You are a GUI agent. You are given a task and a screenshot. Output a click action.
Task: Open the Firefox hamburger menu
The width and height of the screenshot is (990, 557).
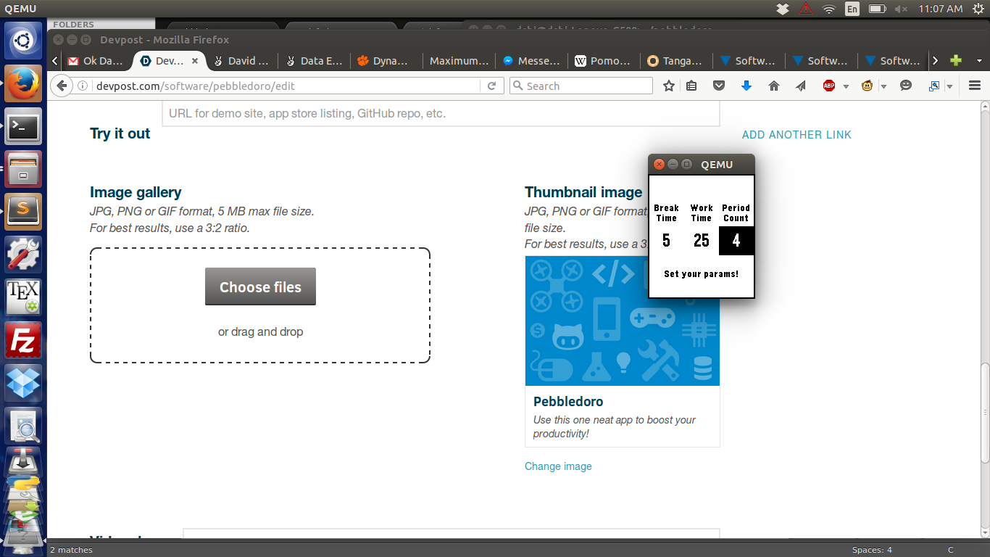(975, 86)
